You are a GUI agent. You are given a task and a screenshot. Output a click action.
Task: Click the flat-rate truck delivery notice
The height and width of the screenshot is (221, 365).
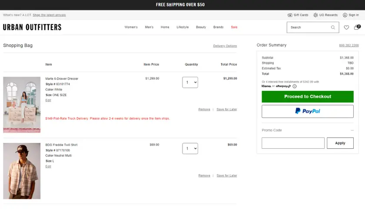pyautogui.click(x=108, y=119)
